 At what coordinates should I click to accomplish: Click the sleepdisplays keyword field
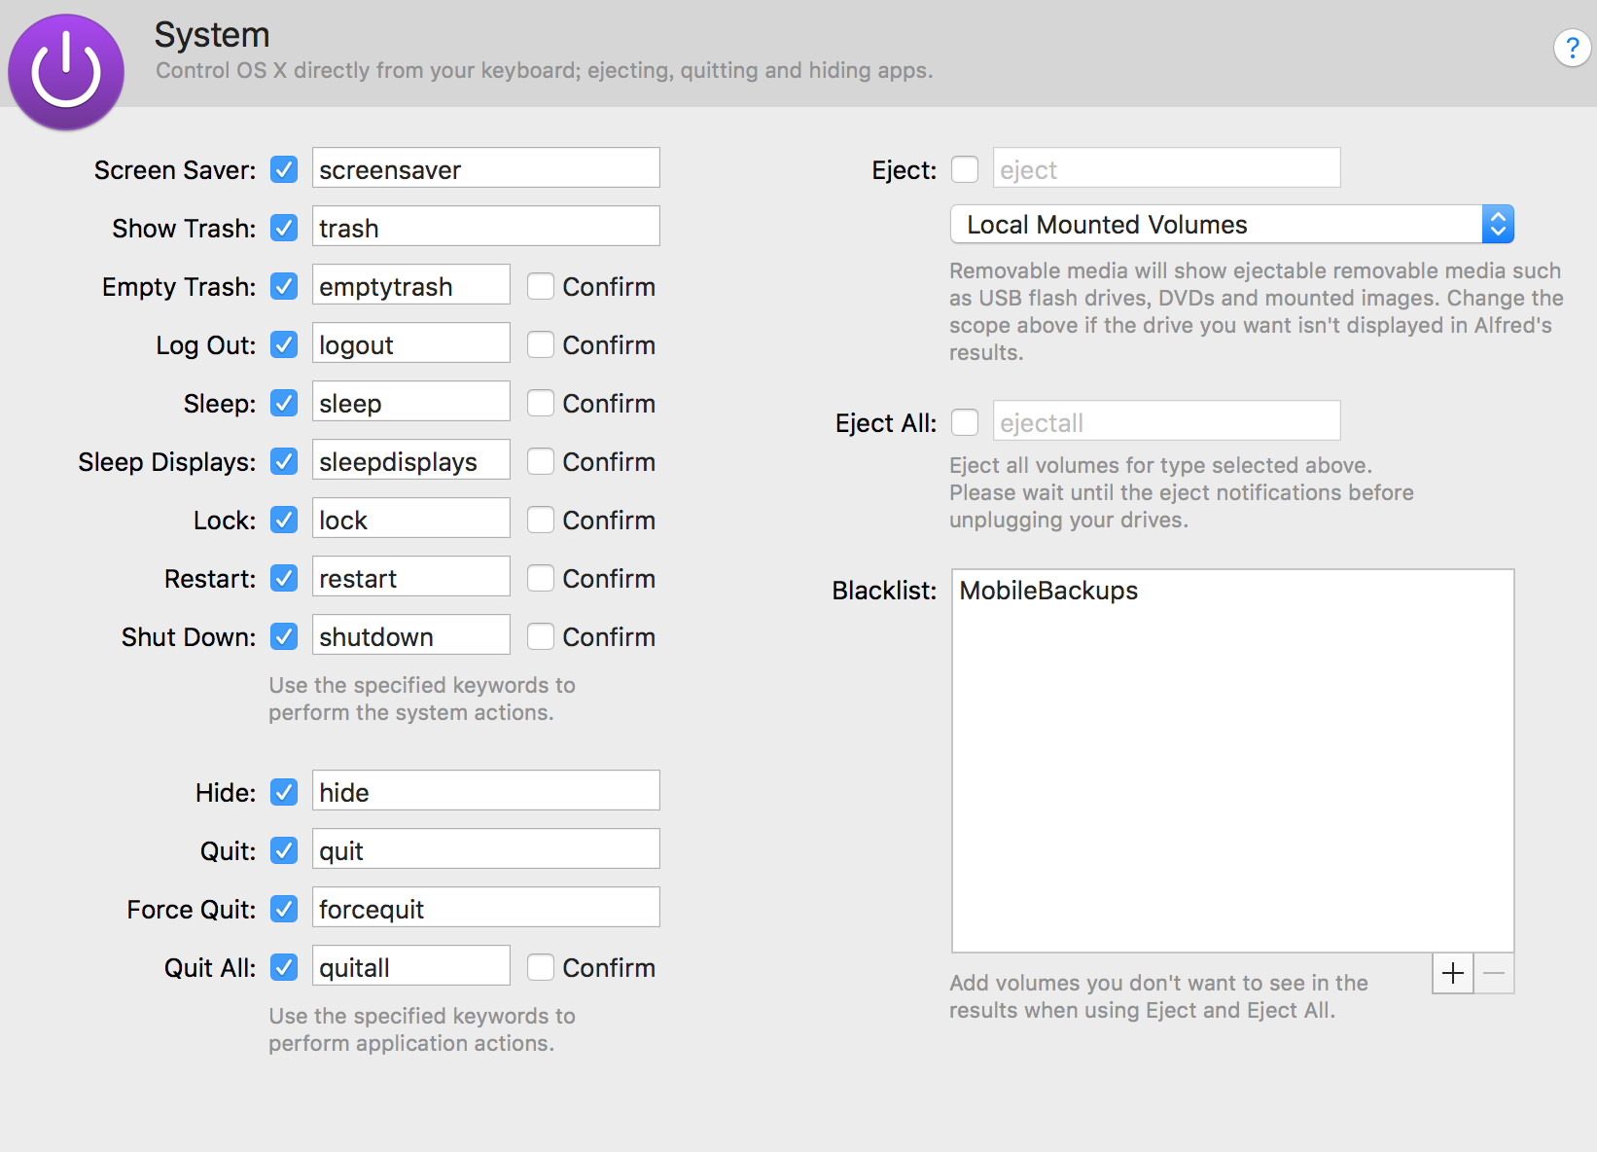[410, 460]
